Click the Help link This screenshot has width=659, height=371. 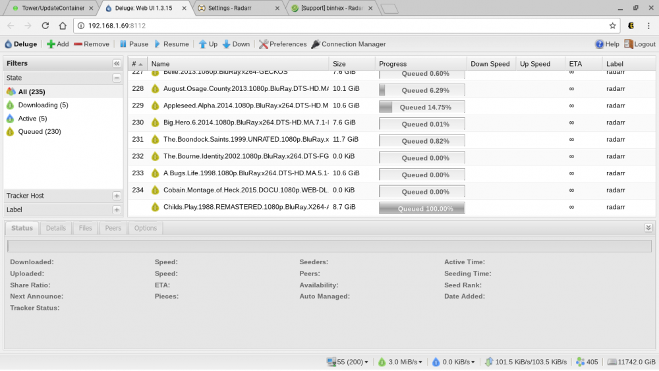607,44
